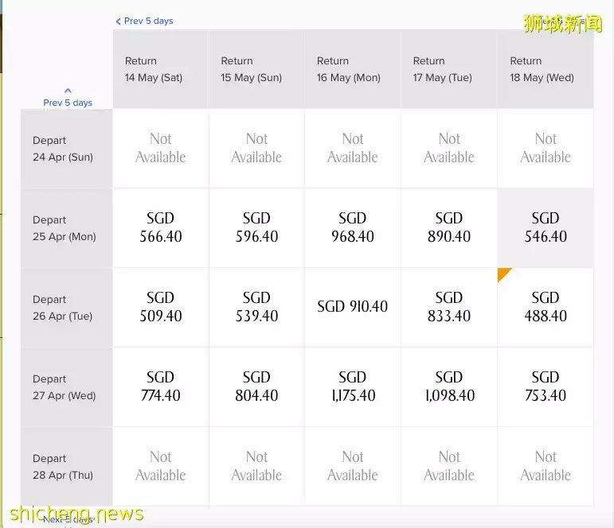Choose the SGD 1,098.40 fare

[x=449, y=386]
